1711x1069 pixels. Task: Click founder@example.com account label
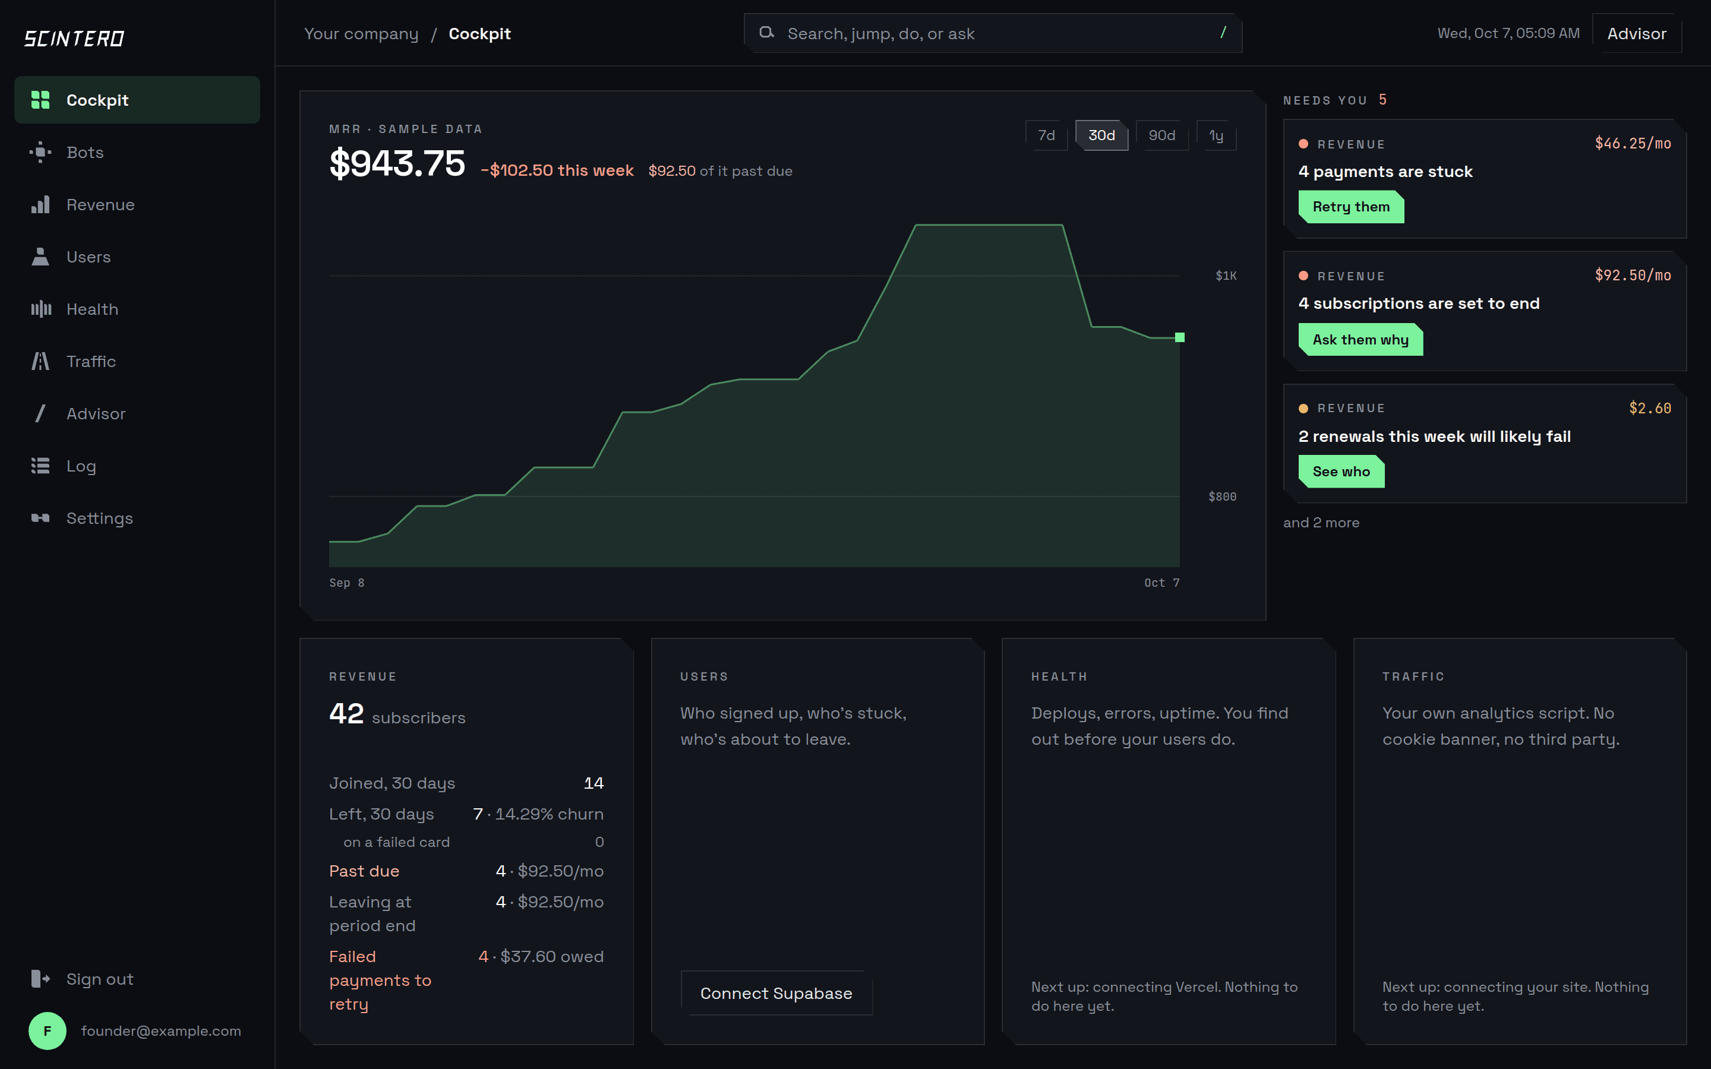pos(161,1031)
